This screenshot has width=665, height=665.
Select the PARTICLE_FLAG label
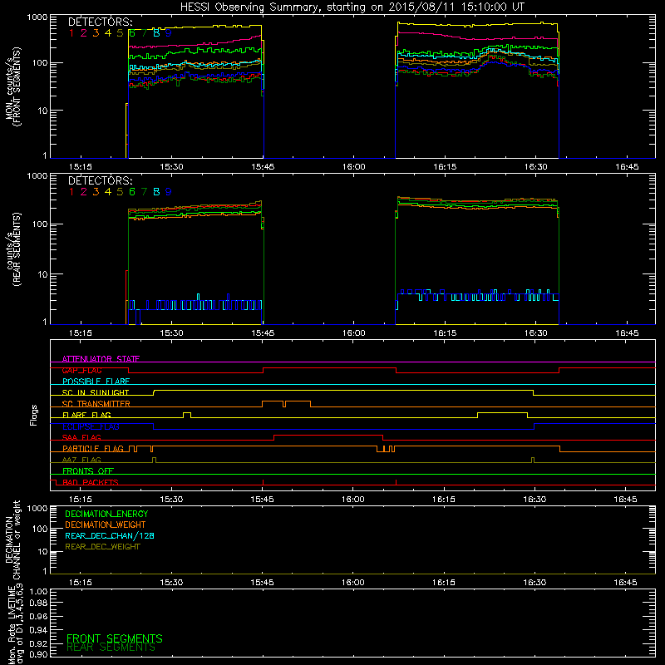point(93,449)
